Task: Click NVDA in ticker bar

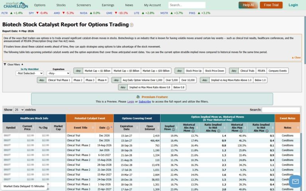Action: 84,13
